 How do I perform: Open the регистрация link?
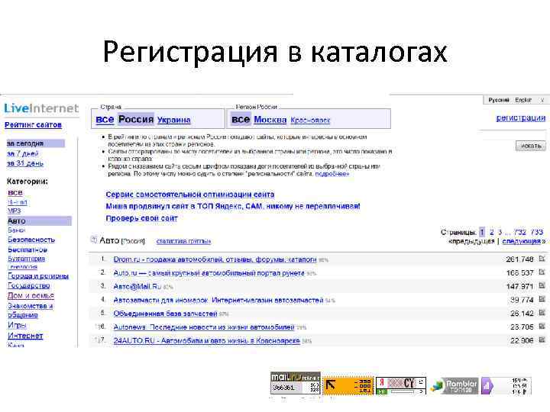tap(521, 118)
